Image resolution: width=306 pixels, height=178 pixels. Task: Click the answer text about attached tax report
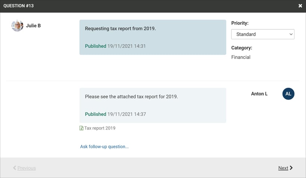pos(131,97)
